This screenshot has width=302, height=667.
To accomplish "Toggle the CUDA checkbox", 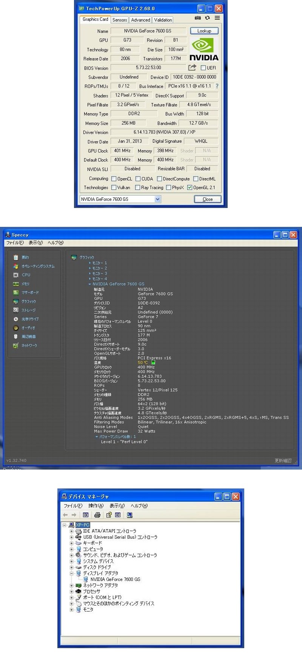I will pos(138,179).
